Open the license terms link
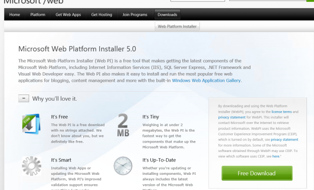This screenshot has height=190, width=314. [x=282, y=112]
